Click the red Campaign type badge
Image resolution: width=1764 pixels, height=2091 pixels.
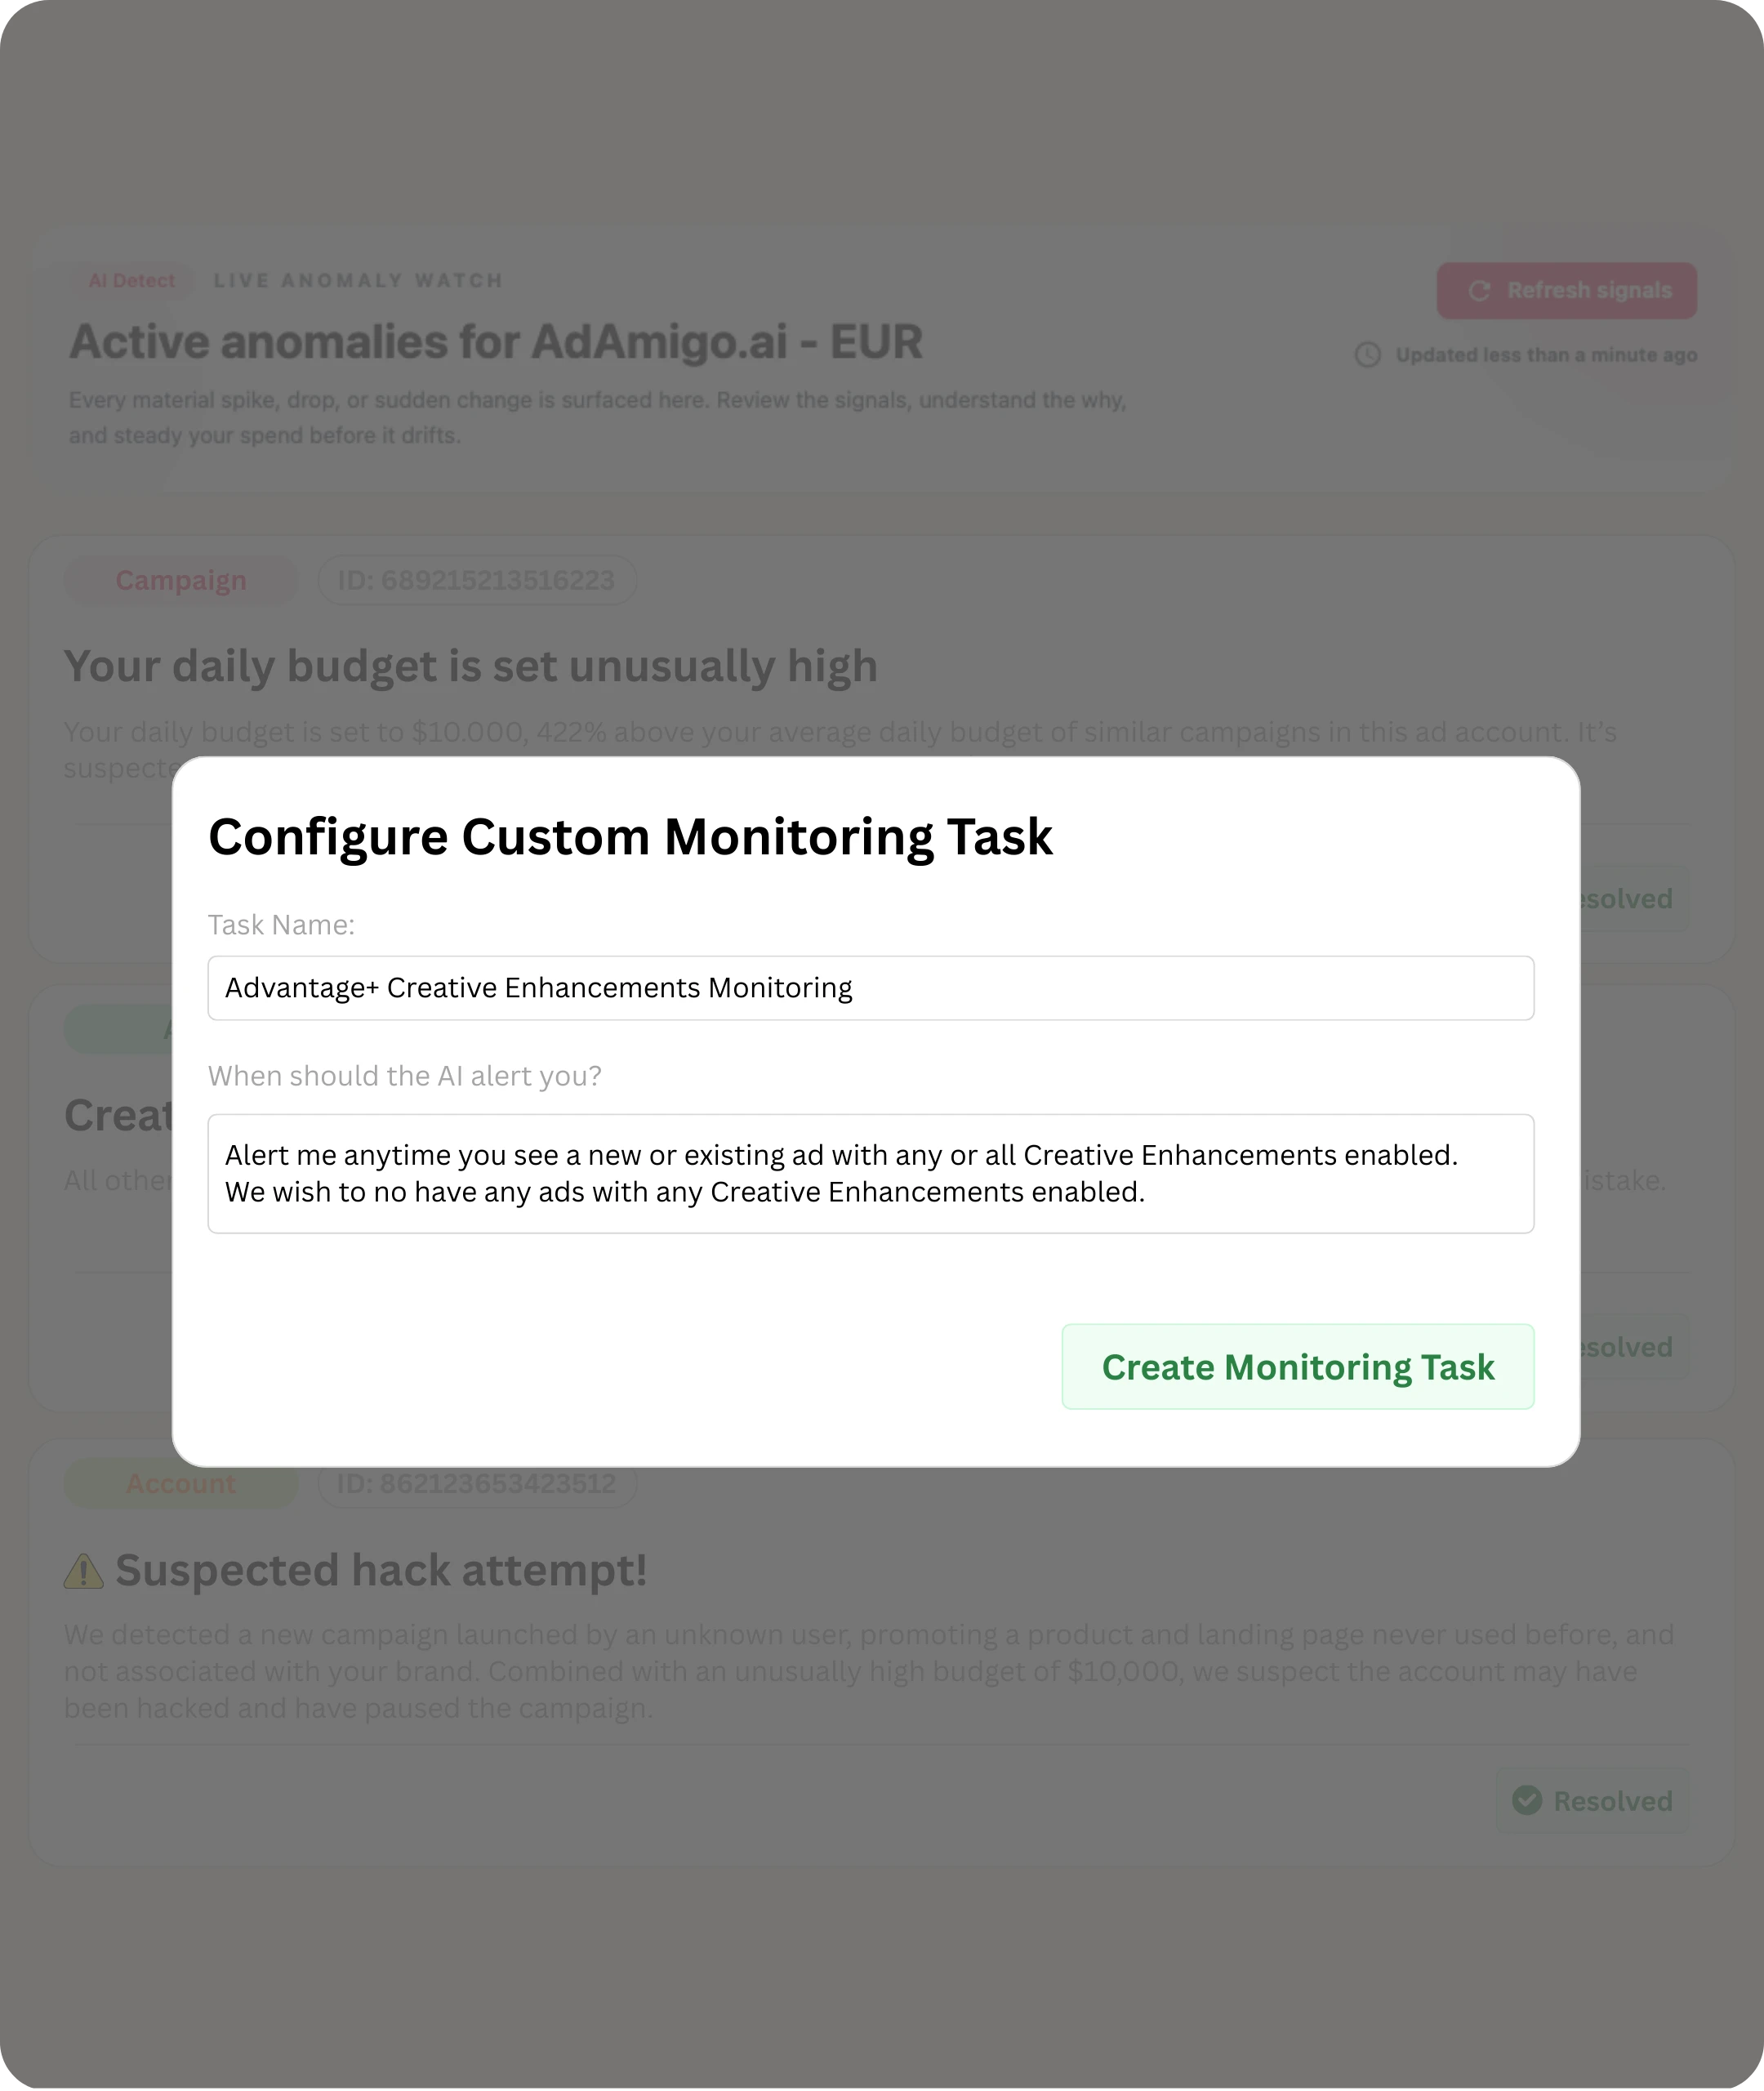[180, 579]
